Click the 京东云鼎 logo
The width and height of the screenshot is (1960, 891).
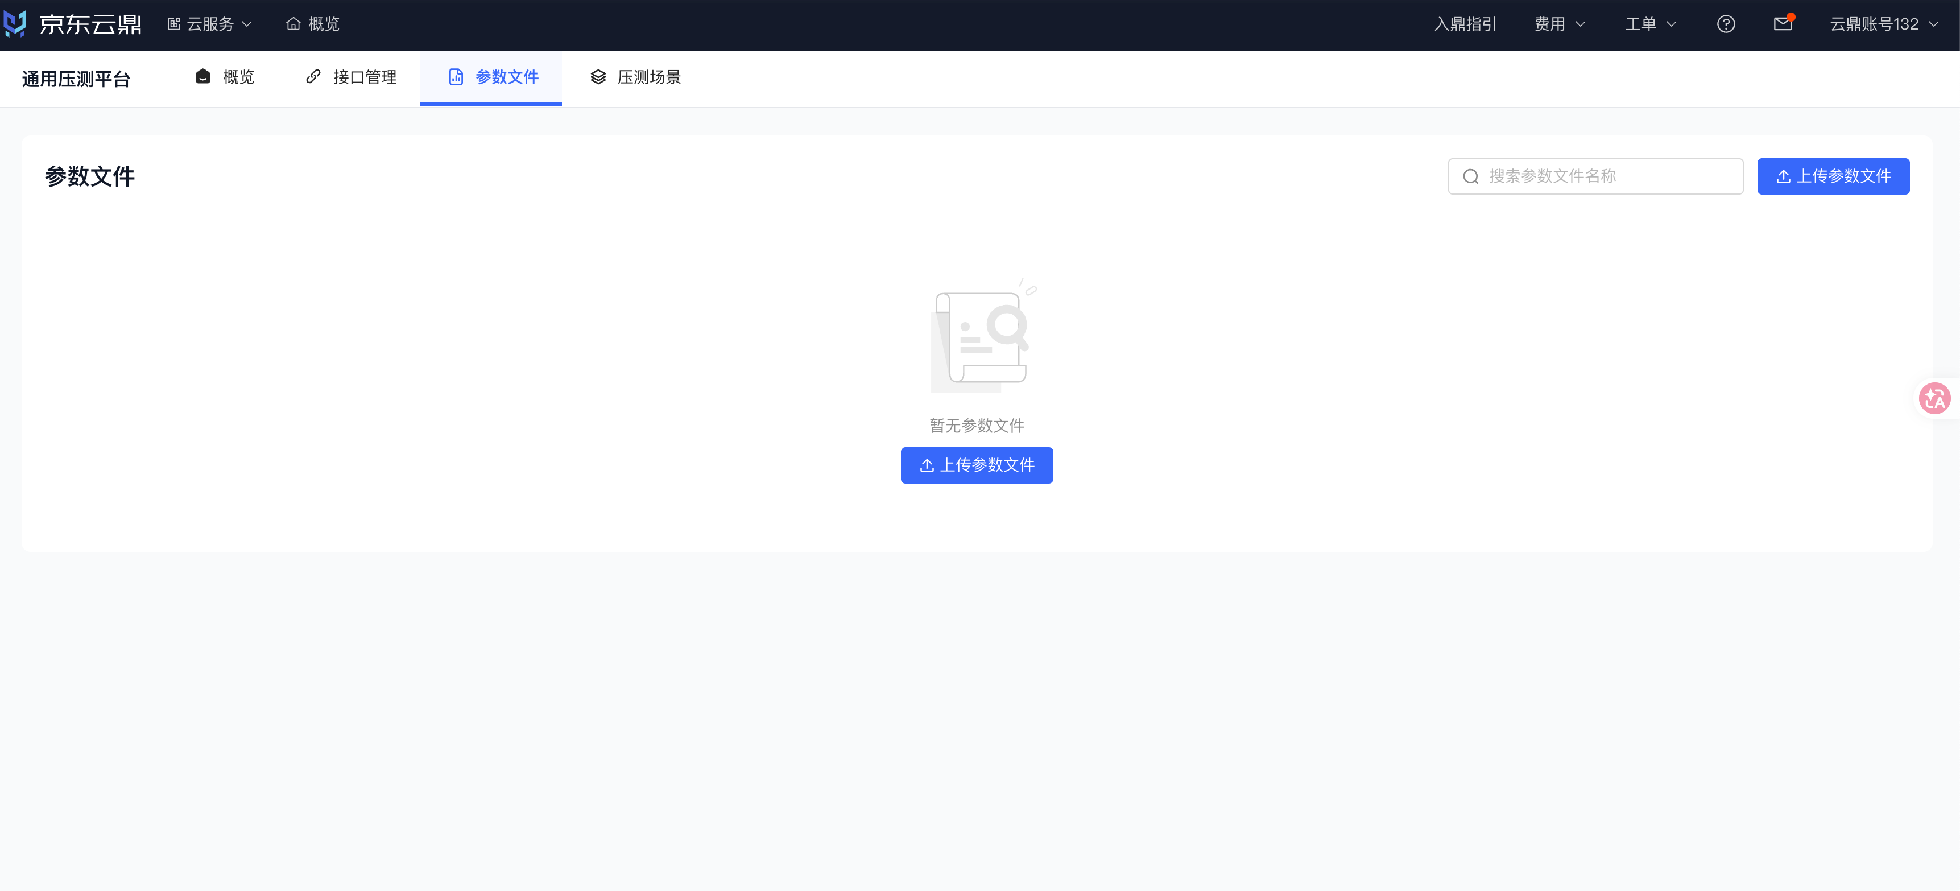click(73, 24)
